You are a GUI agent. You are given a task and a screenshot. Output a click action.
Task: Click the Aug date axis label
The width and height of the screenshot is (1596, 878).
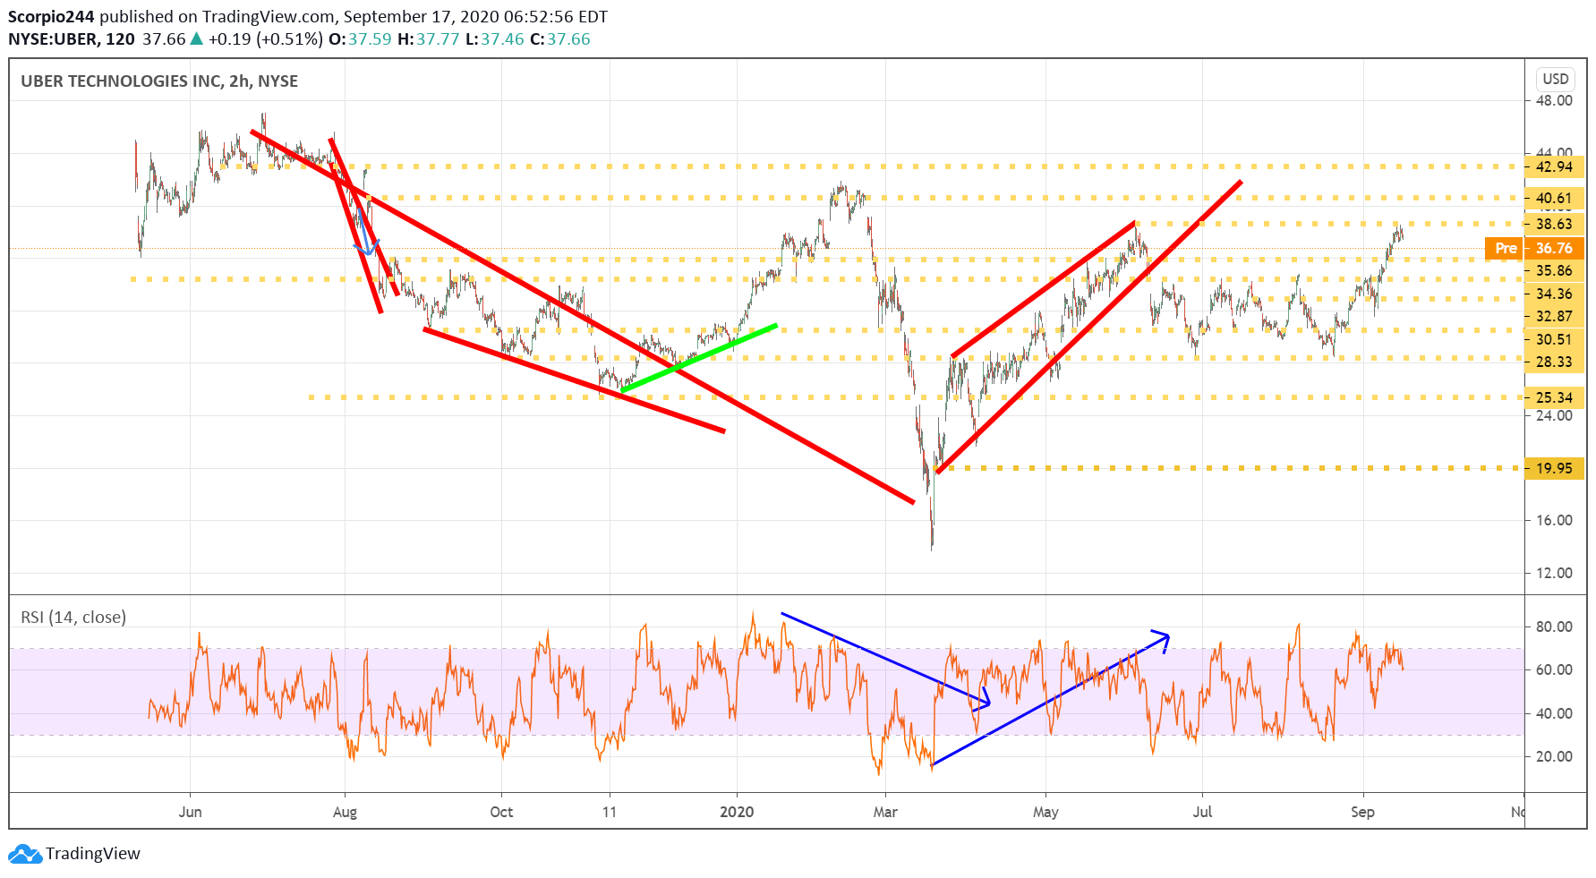pos(345,812)
